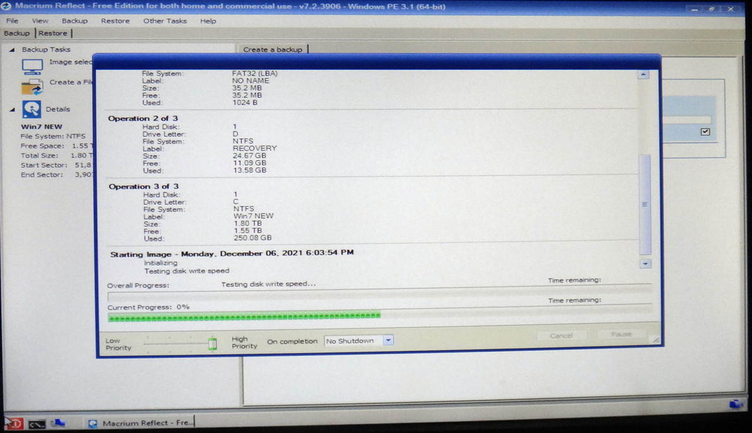This screenshot has height=433, width=752.
Task: Click the log scrollbar down arrow
Action: [x=645, y=264]
